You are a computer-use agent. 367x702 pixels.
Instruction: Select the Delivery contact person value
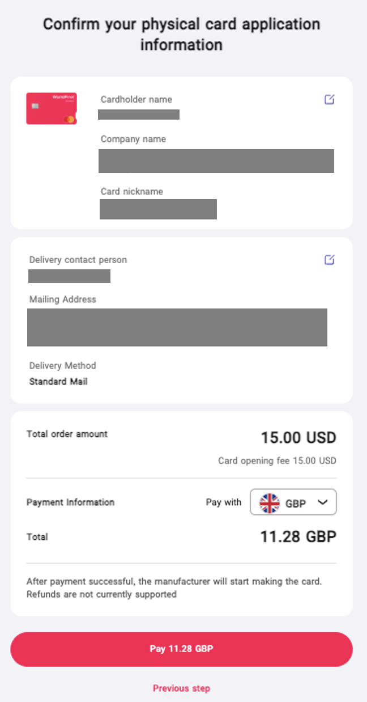(69, 277)
